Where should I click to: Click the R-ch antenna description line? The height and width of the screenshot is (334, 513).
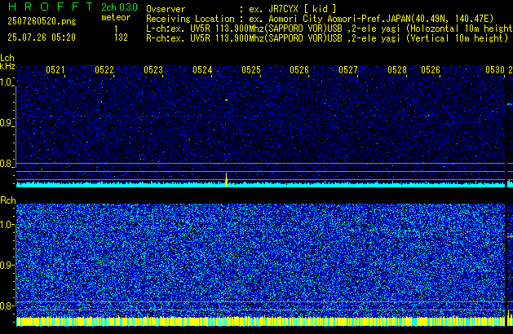(327, 38)
